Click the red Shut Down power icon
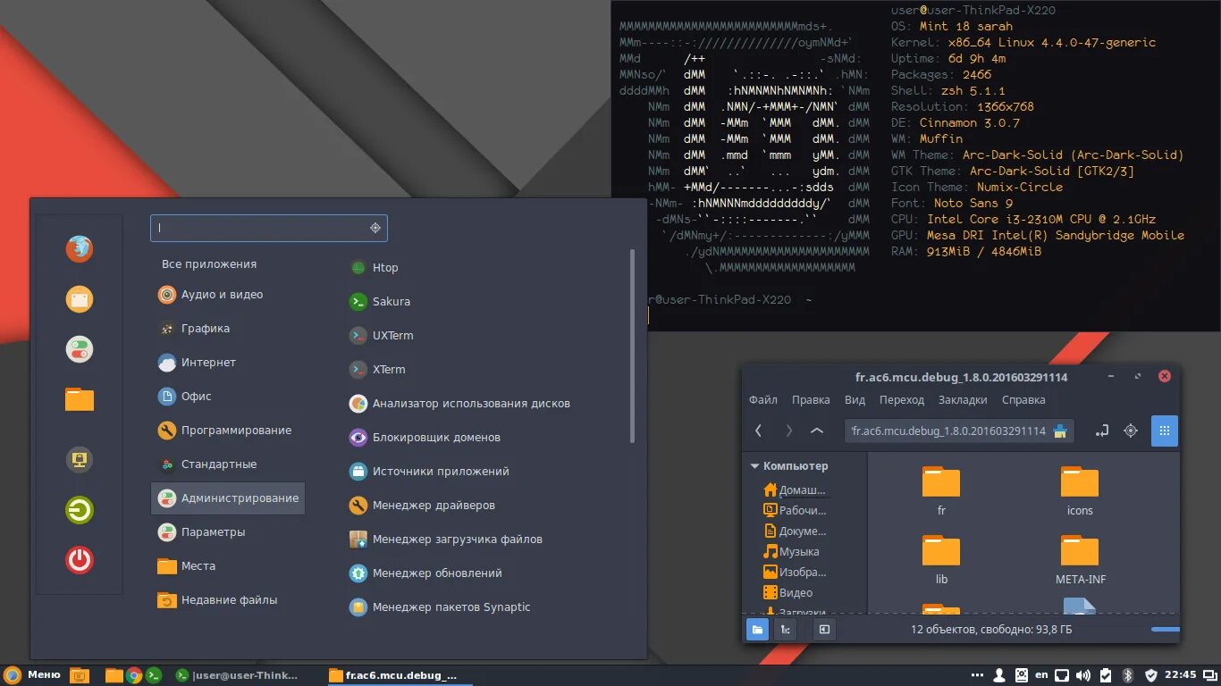 80,560
